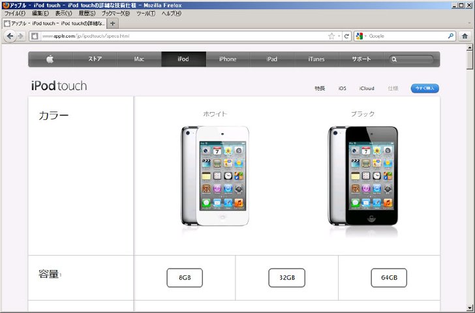Open the ブックマーク(B) menu
Screen dimensions: 475x313
pyautogui.click(x=115, y=13)
